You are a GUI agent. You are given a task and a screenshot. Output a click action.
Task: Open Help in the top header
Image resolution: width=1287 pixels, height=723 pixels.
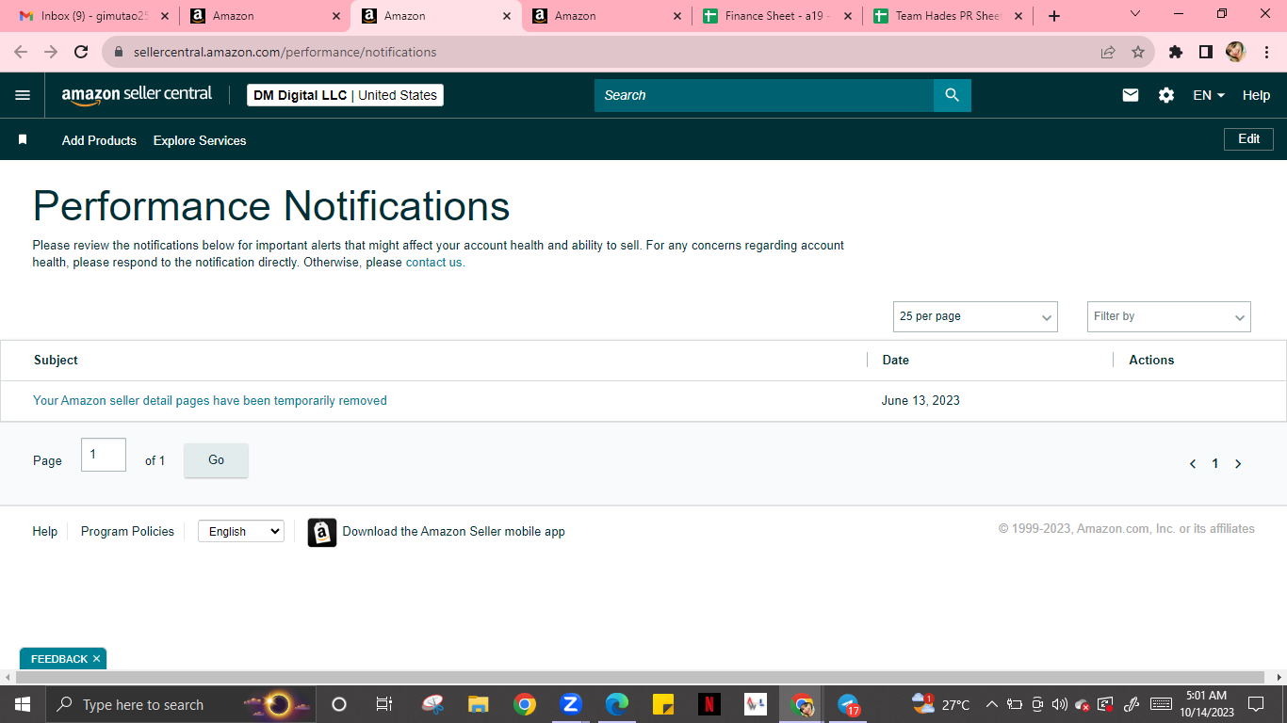pos(1256,95)
